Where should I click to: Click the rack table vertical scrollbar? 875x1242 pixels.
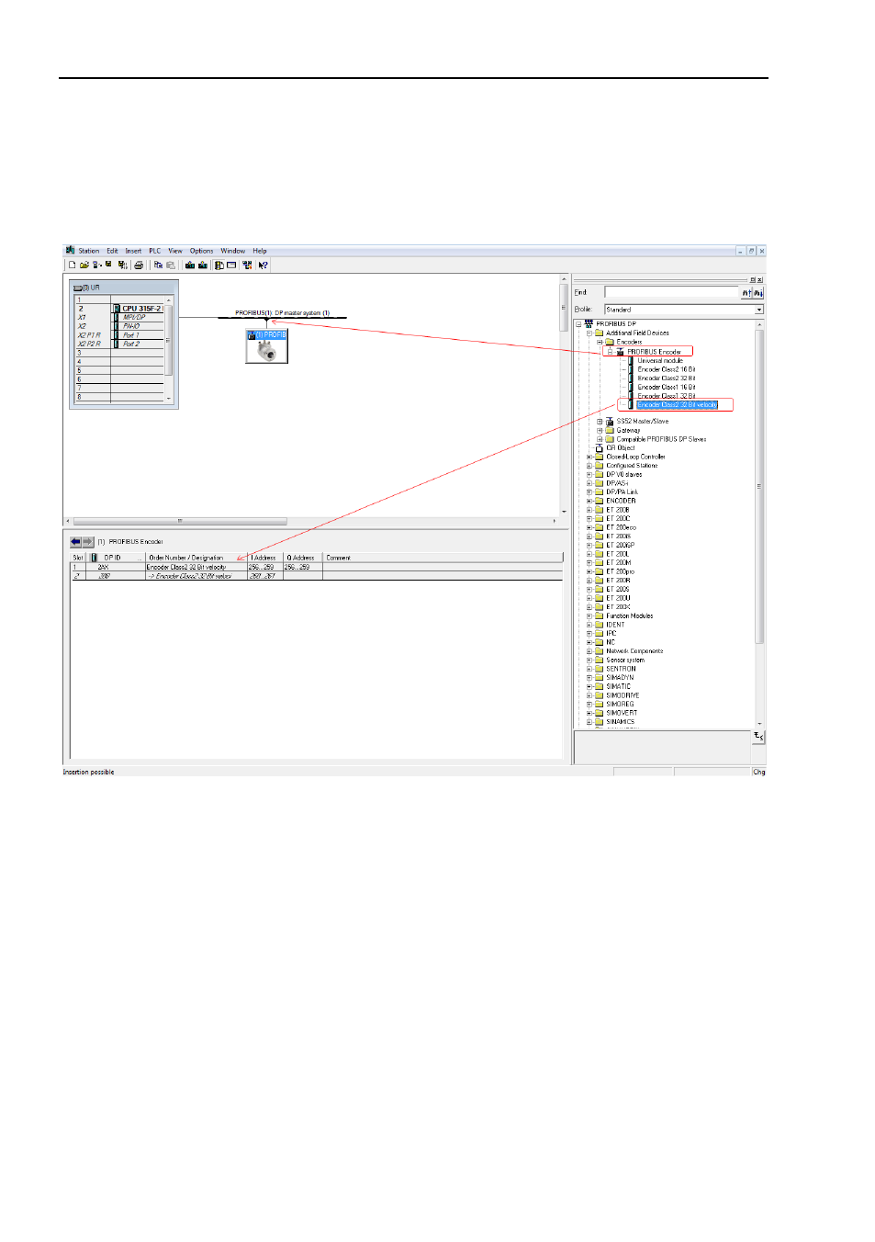pos(168,349)
